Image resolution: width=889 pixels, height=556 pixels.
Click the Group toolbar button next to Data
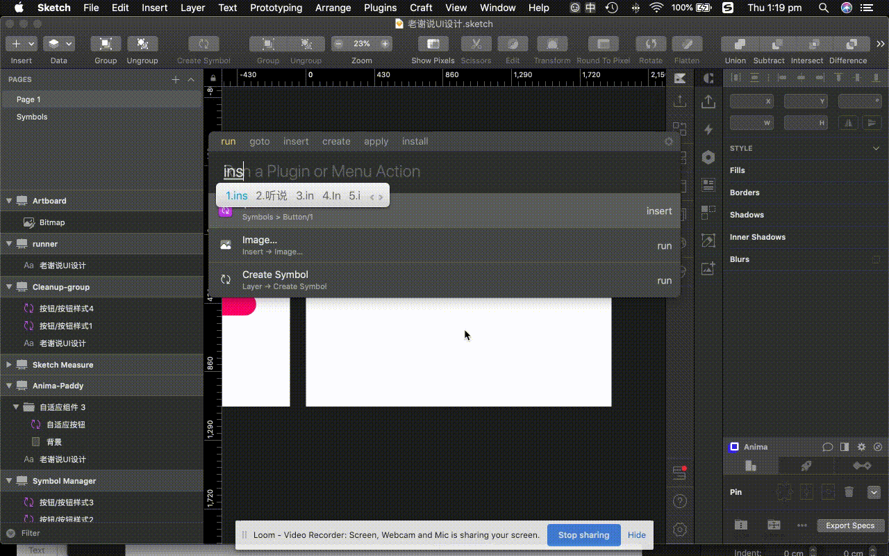pyautogui.click(x=106, y=44)
